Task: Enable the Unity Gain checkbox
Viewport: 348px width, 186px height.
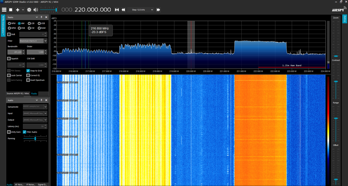Action: pyautogui.click(x=9, y=132)
